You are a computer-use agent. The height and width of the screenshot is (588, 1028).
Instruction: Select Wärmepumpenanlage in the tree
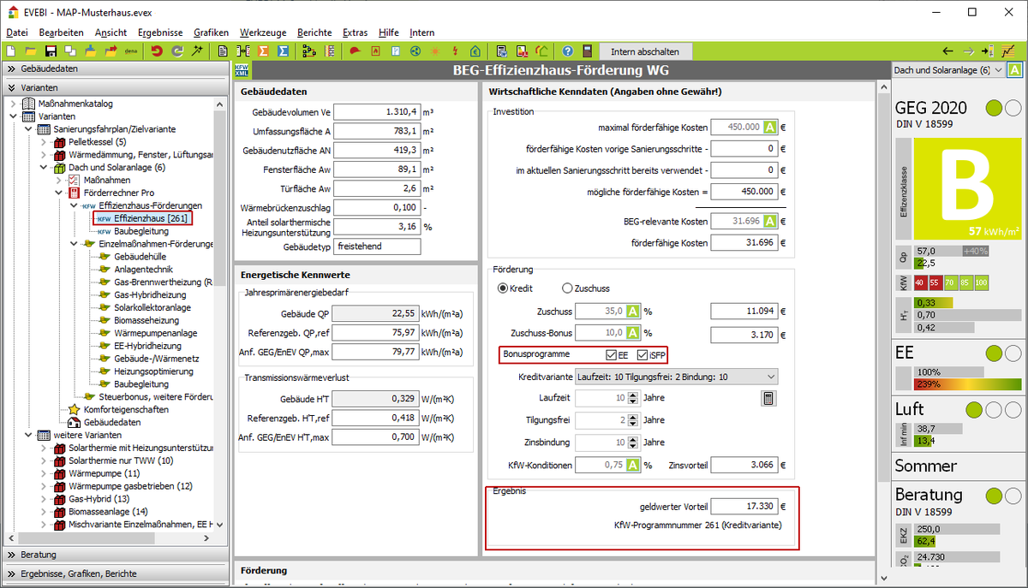click(x=155, y=333)
